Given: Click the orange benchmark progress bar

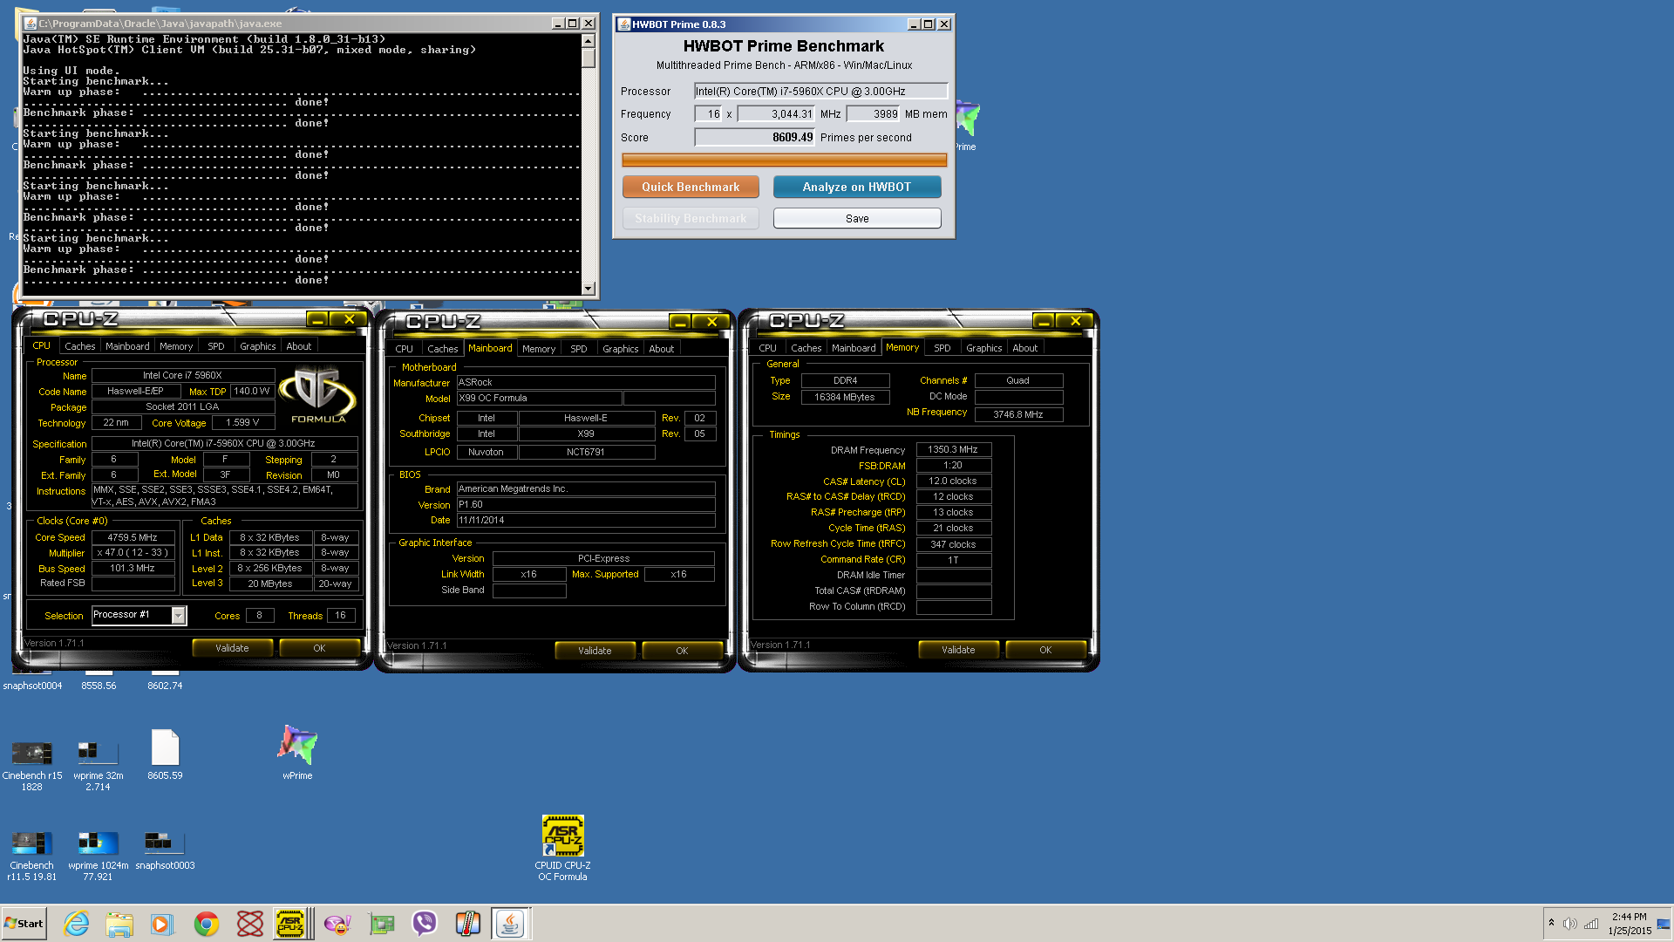Looking at the screenshot, I should pyautogui.click(x=784, y=160).
